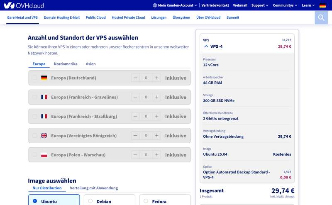Click the Vertriebskontakt link
Viewport: 332px width, 205px height.
pos(215,5)
